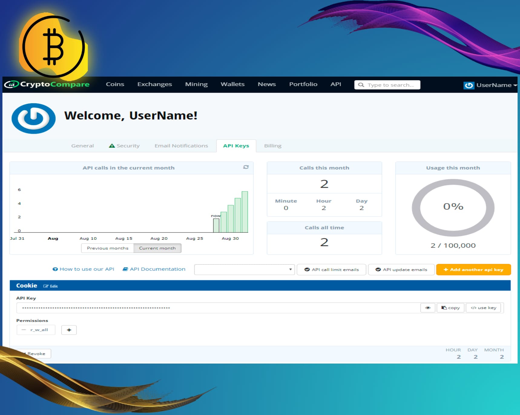520x415 pixels.
Task: Remove the r_w_all permission
Action: pyautogui.click(x=24, y=330)
